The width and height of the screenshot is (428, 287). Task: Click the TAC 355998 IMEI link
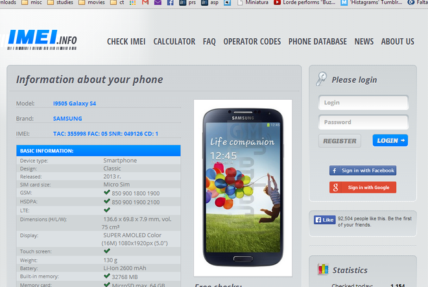click(x=106, y=133)
